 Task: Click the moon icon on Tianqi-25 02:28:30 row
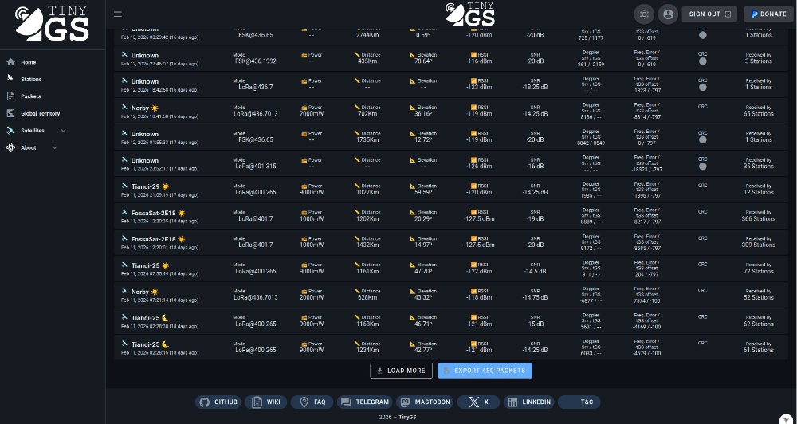click(x=165, y=318)
